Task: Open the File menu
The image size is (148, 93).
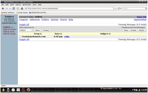Action: coord(3,5)
